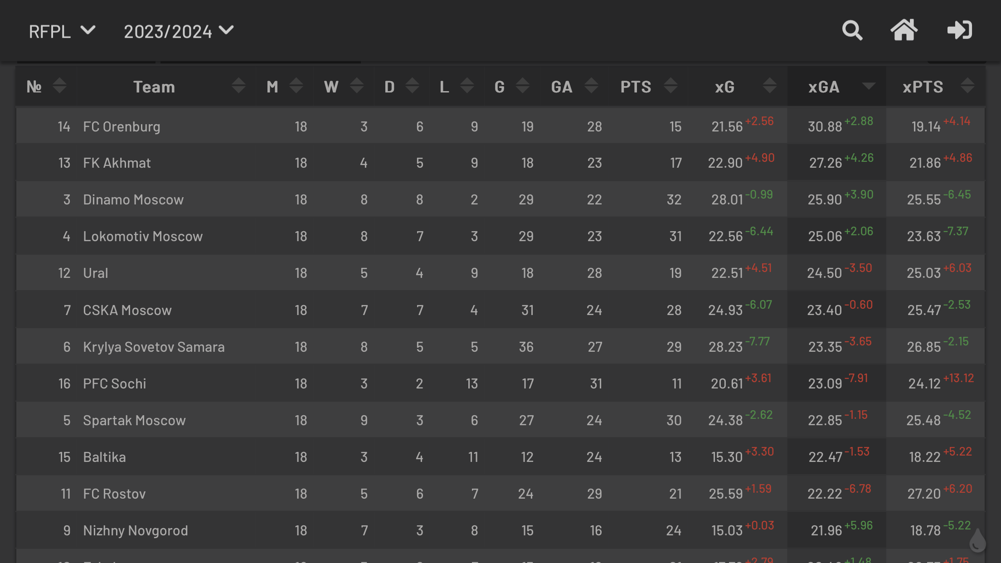
Task: Toggle sort on losses (L) column
Action: point(467,86)
